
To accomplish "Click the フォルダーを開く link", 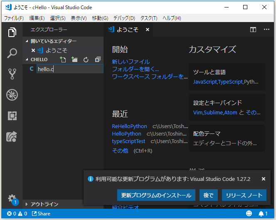I will pos(135,69).
